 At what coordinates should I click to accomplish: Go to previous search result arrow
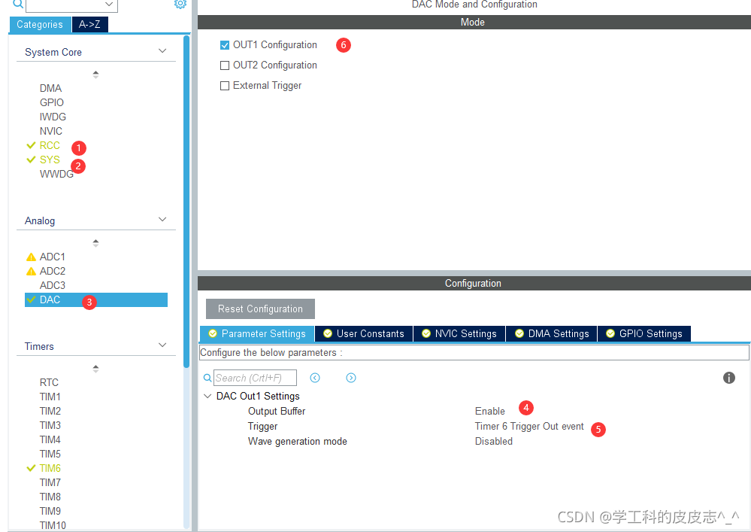pos(315,378)
